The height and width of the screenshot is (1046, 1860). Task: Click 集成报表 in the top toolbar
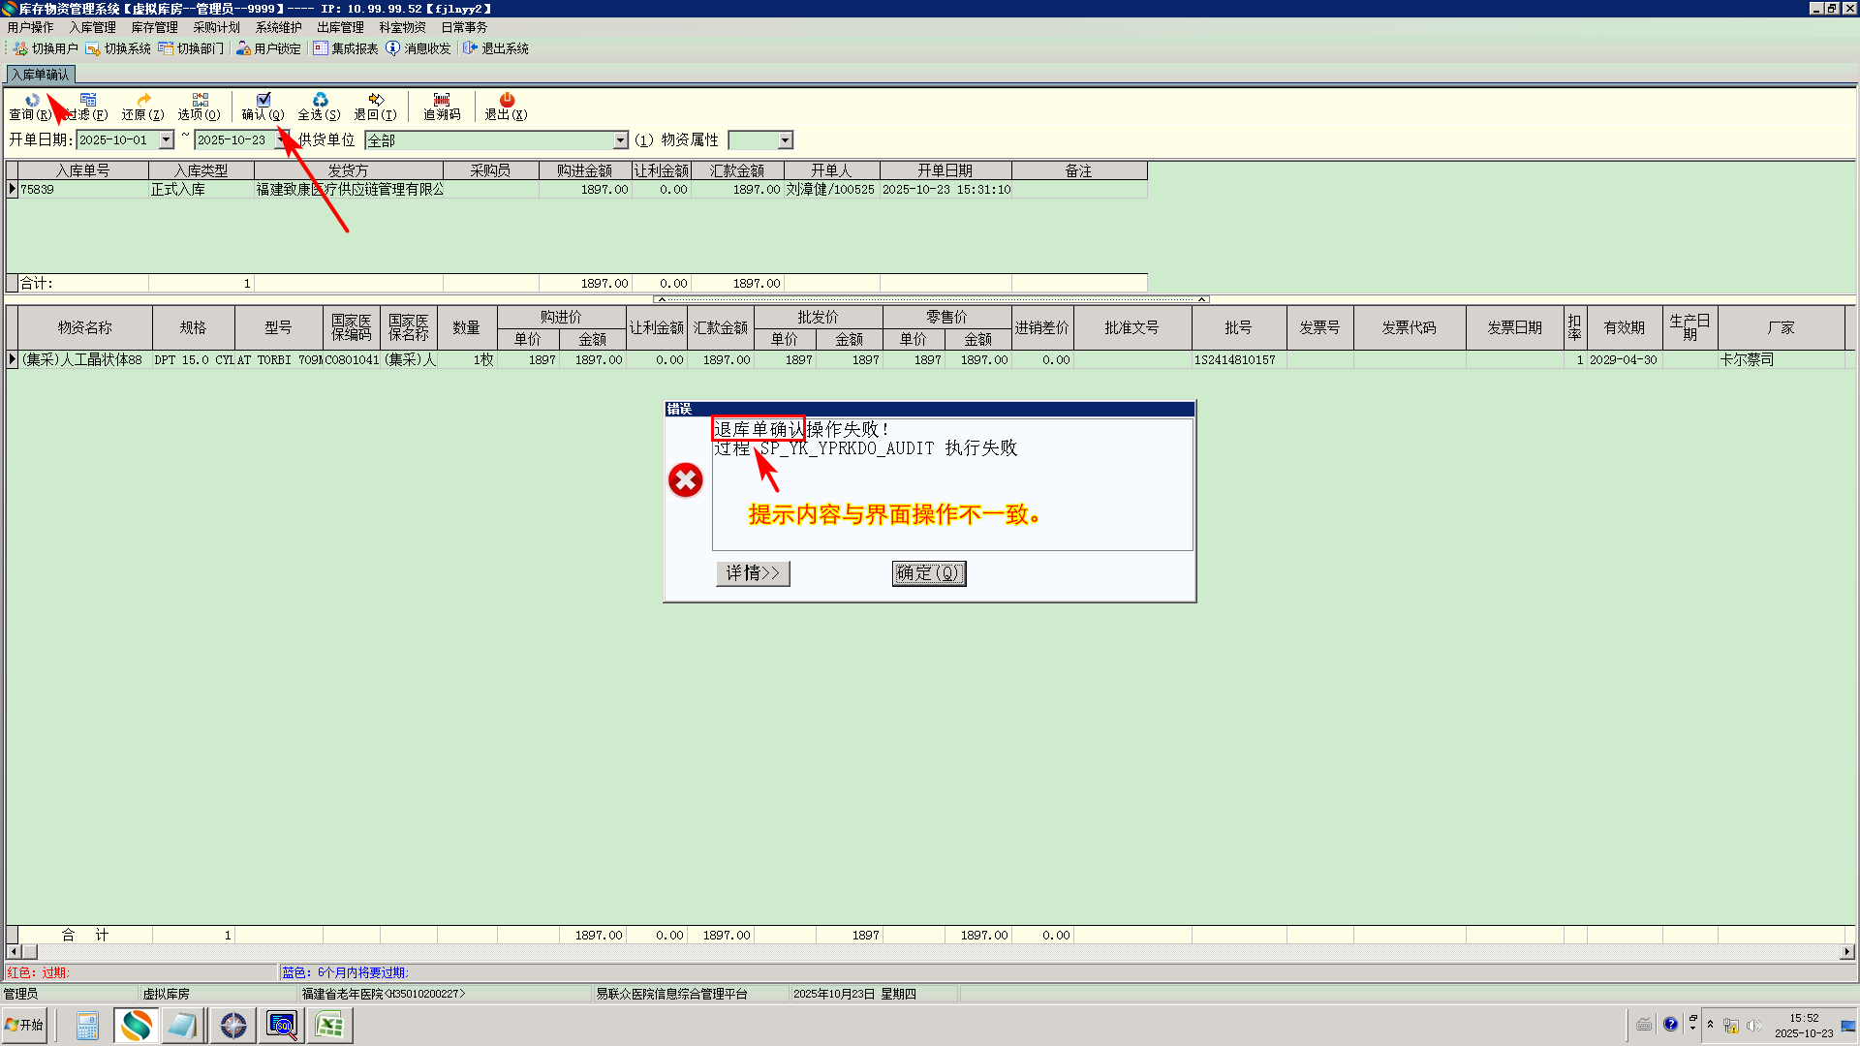tap(346, 48)
